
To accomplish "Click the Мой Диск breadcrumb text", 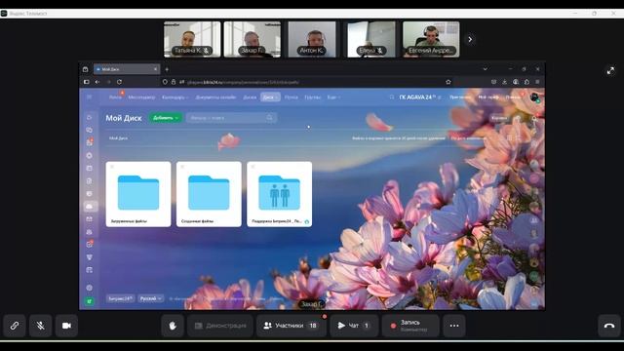I will [x=118, y=138].
